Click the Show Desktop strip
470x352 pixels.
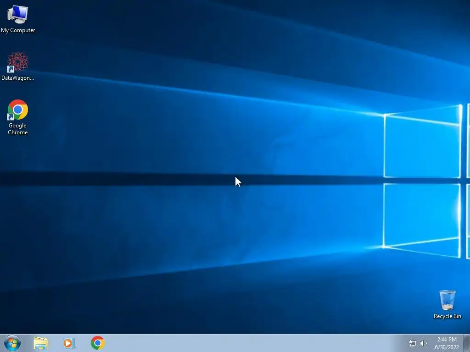467,343
